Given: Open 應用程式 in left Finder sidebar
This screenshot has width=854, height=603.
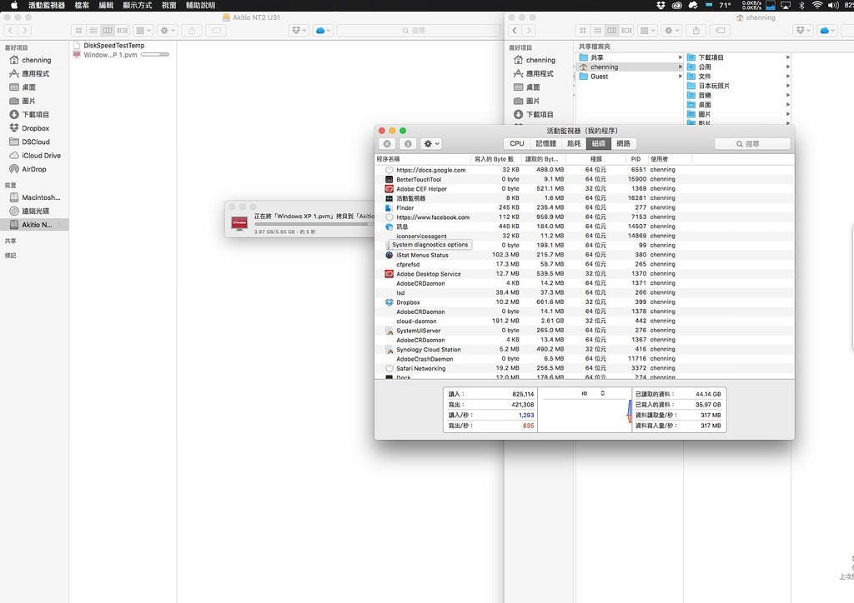Looking at the screenshot, I should tap(35, 73).
